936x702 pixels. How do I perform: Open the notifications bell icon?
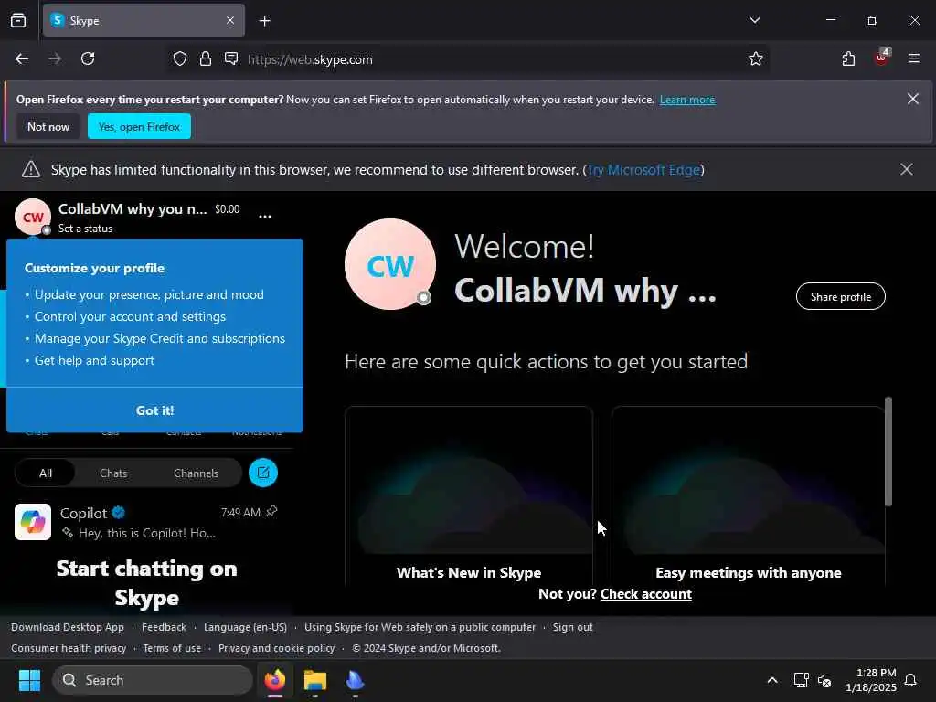(x=911, y=680)
